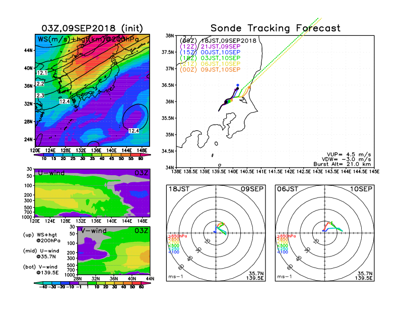Screen dimensions: 399x309
Task: Click the "(bot) V-wind @139.5E" note
Action: 41,270
